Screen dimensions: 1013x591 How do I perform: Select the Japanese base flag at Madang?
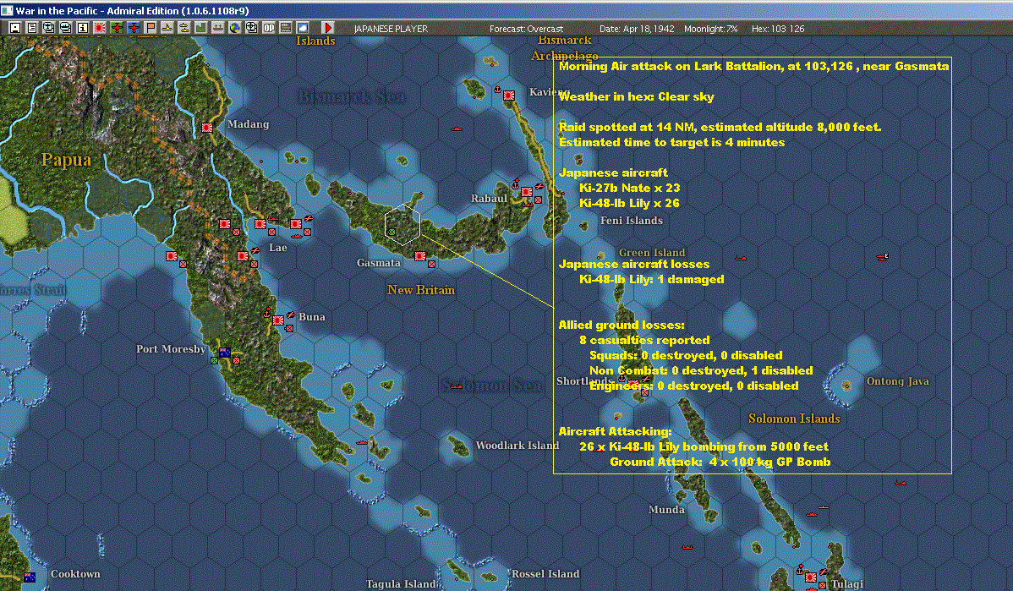[x=206, y=128]
